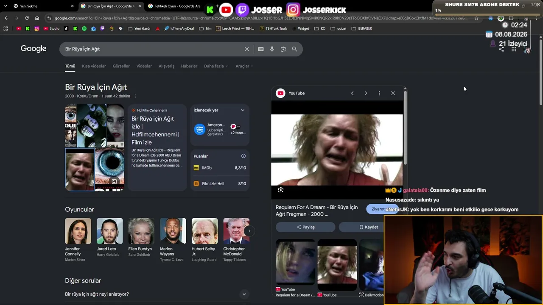Start voice search with the microphone icon
The width and height of the screenshot is (543, 305).
point(272,49)
